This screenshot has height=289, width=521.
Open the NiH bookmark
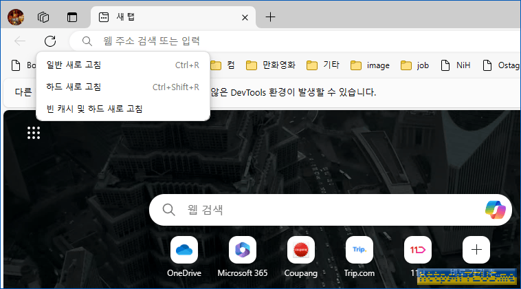455,65
